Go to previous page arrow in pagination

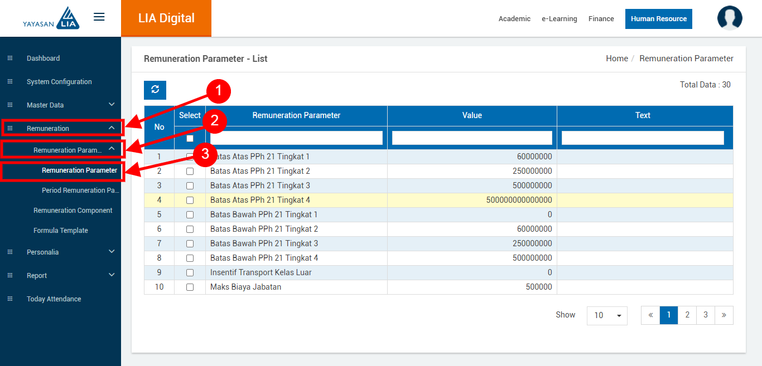[650, 315]
